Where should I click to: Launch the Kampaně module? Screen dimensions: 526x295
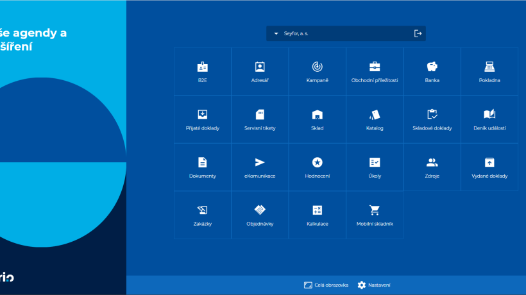tap(318, 72)
